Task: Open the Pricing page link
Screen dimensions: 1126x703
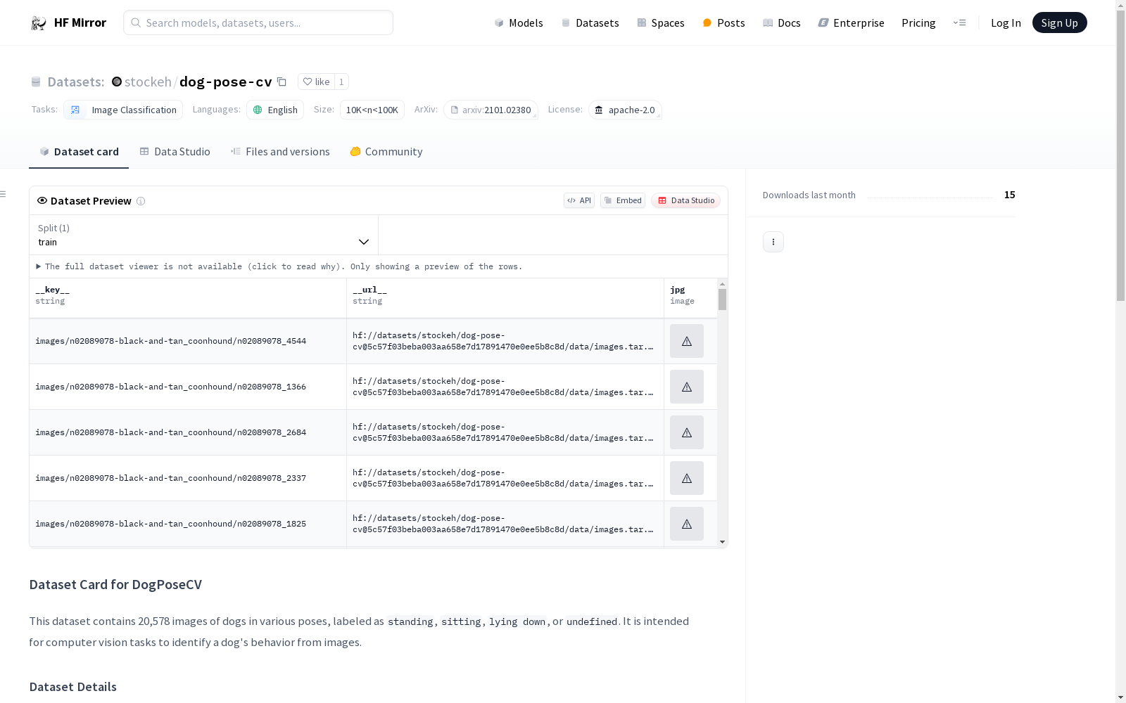Action: click(x=918, y=23)
